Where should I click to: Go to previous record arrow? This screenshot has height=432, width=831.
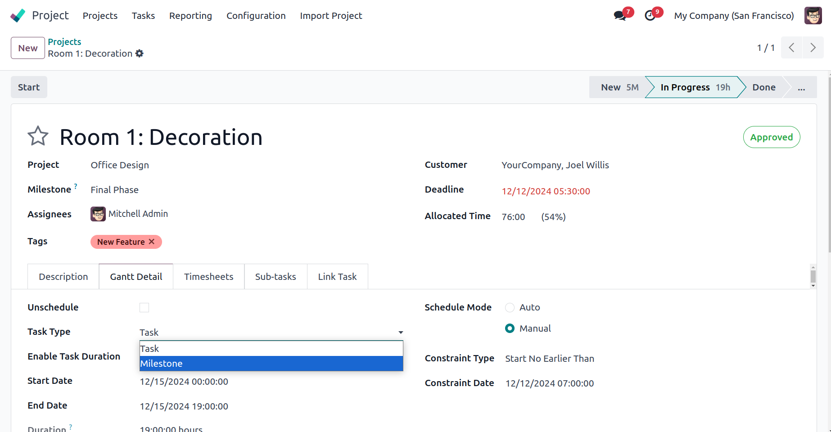pos(791,48)
